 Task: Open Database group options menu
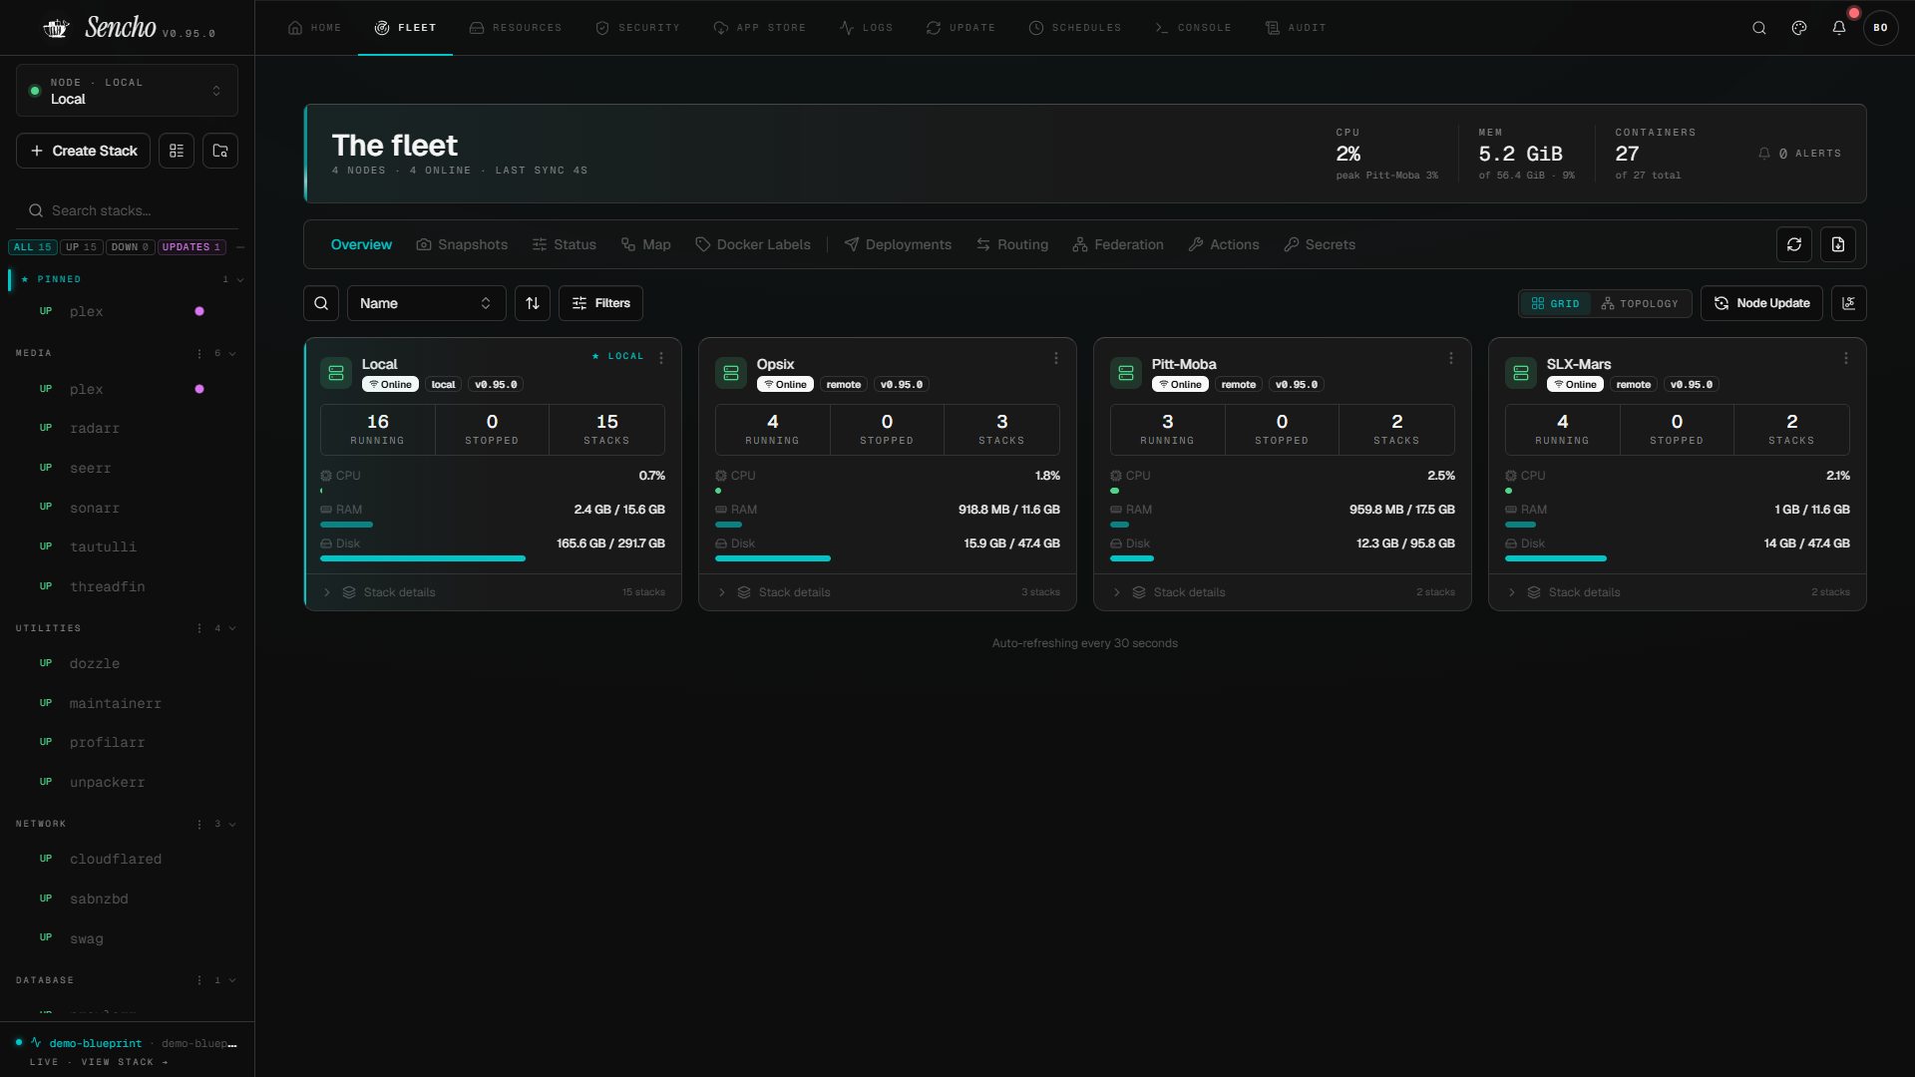pyautogui.click(x=199, y=980)
